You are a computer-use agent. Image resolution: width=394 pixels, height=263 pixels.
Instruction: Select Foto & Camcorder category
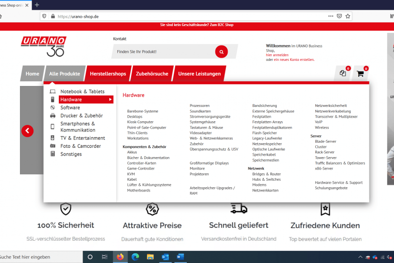pos(81,146)
